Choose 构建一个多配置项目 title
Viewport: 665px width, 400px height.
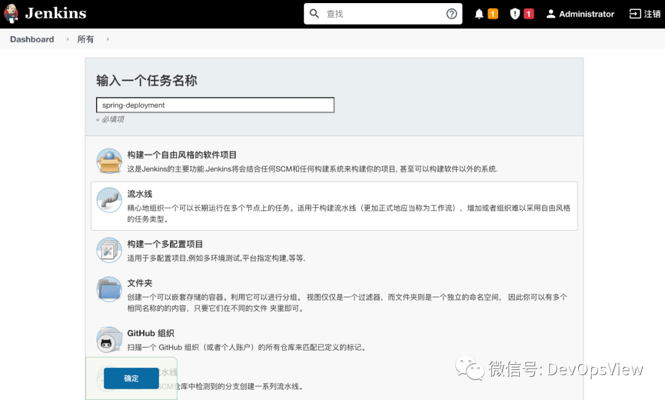(165, 244)
